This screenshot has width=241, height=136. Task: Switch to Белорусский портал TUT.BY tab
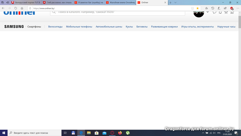click(x=26, y=2)
